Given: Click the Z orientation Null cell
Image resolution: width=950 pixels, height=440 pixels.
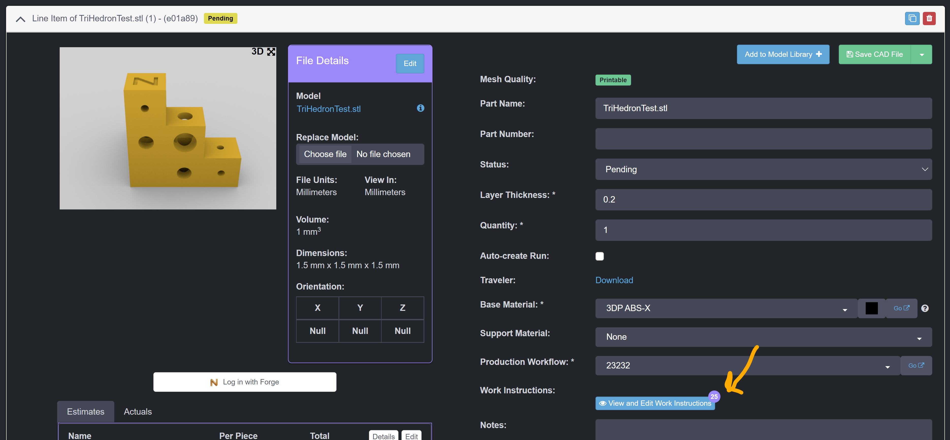Looking at the screenshot, I should point(402,331).
